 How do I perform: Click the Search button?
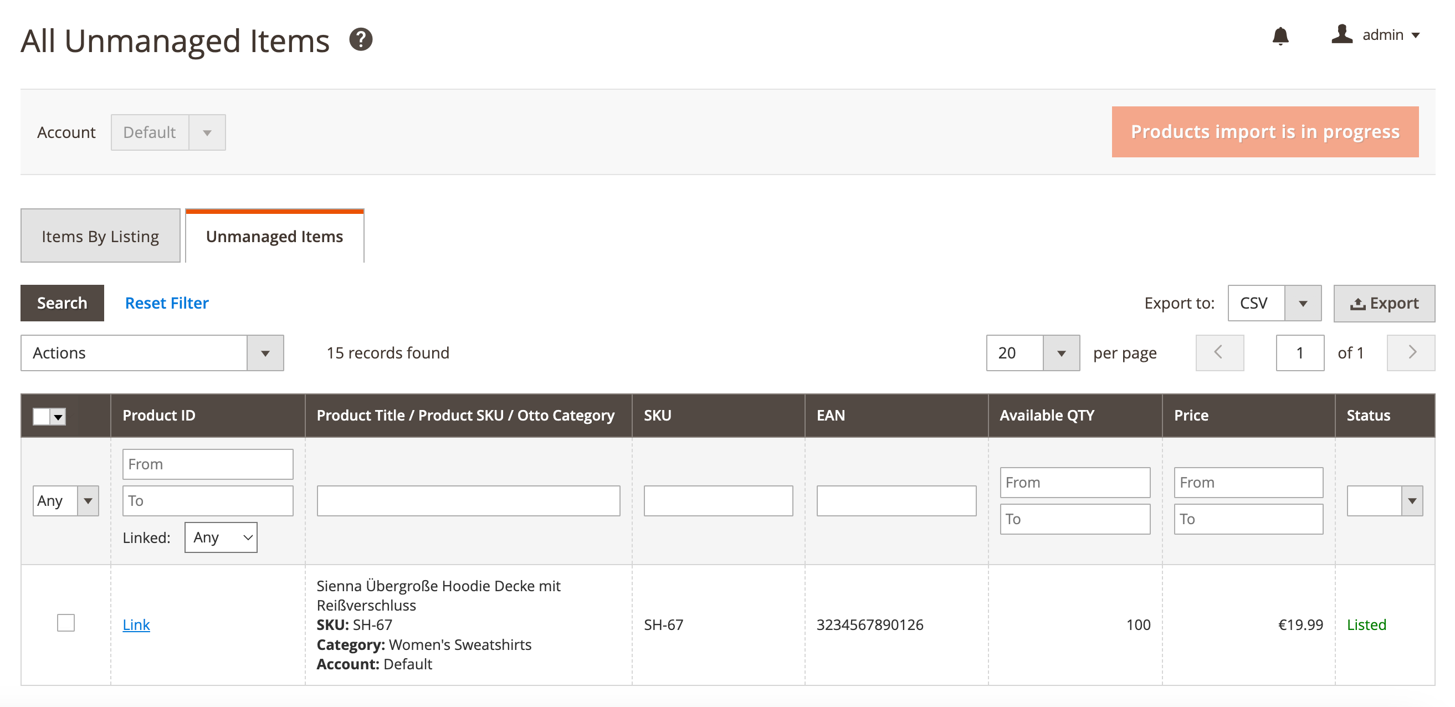(x=62, y=303)
